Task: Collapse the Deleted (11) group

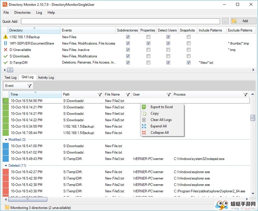Action: 6,166
